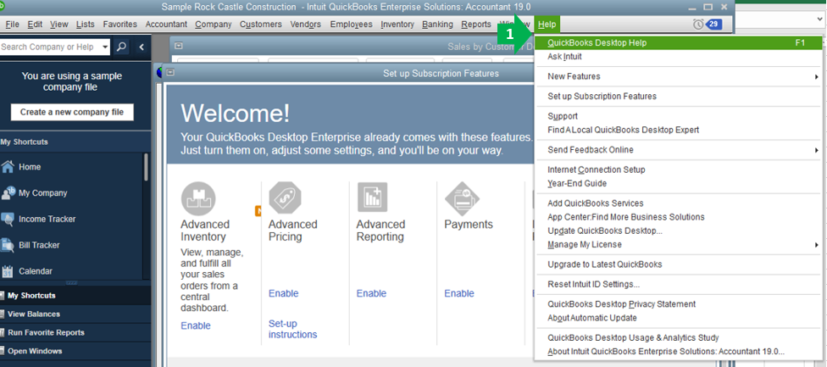Click the Advanced Inventory icon
827x367 pixels.
pos(198,199)
